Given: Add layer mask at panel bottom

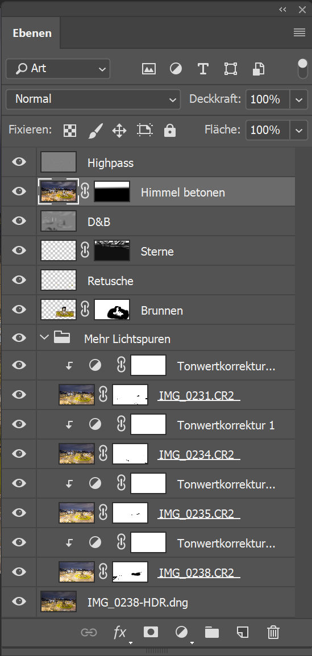Looking at the screenshot, I should point(151,632).
